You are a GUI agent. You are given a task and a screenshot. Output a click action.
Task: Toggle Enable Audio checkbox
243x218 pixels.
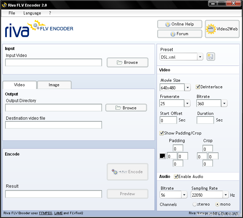pos(176,176)
